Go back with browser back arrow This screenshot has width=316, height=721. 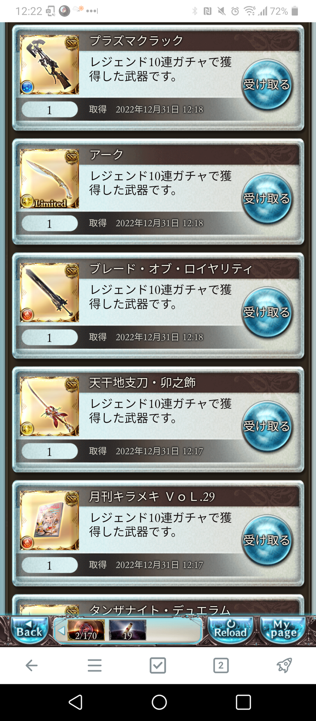click(x=31, y=665)
